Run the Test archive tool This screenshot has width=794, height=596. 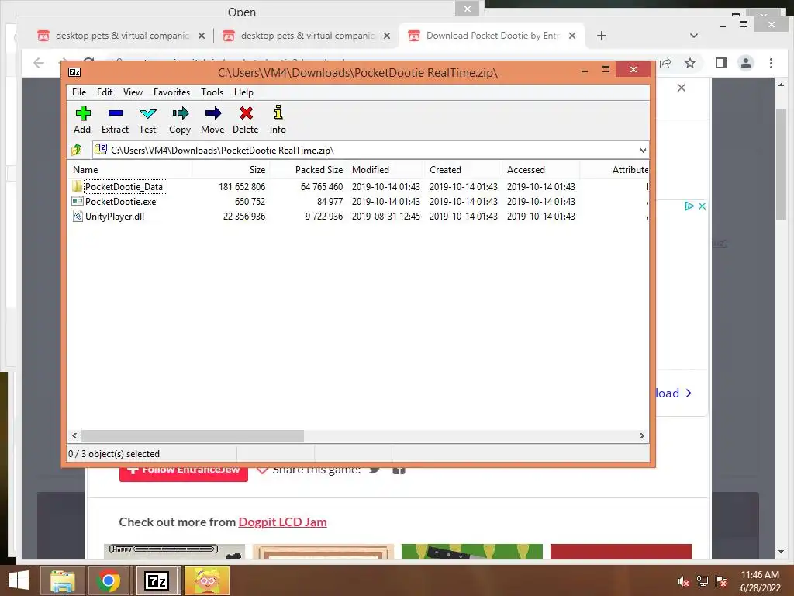(148, 113)
